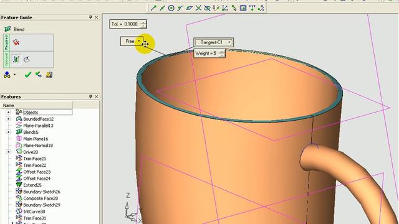Select Trim Face22 feature
The width and height of the screenshot is (399, 224).
(x=35, y=165)
